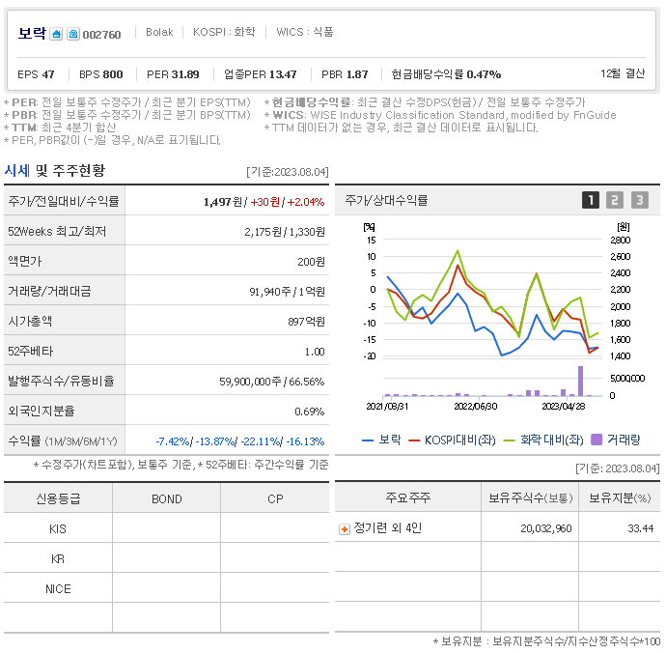Click the NICE rating row label
Viewport: 666px width, 653px height.
pos(58,589)
